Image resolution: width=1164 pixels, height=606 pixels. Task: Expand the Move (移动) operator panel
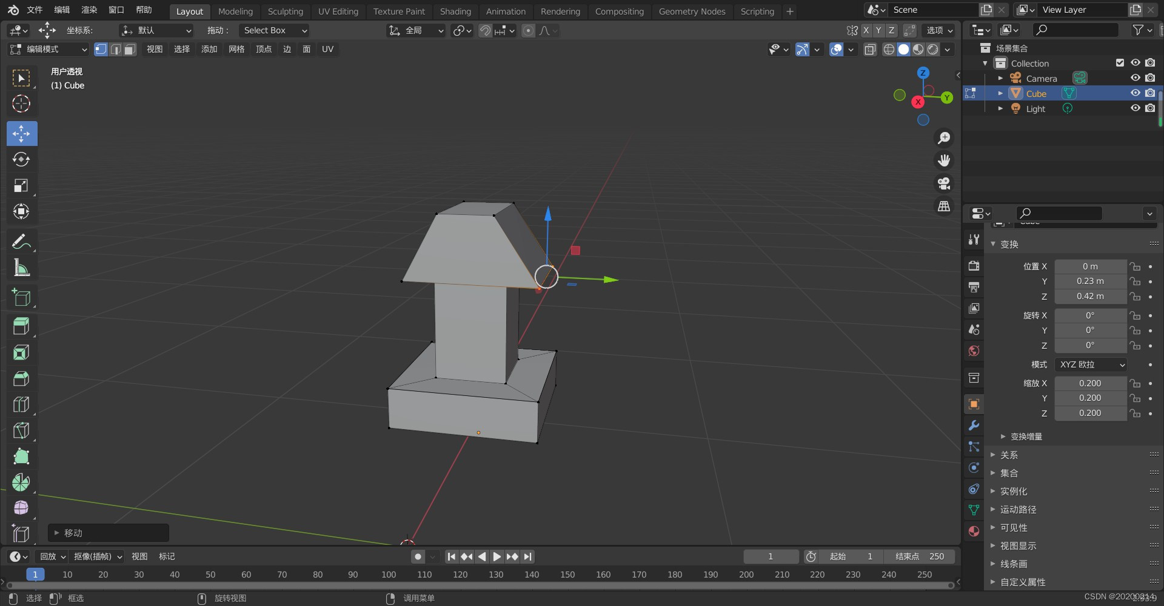(109, 533)
